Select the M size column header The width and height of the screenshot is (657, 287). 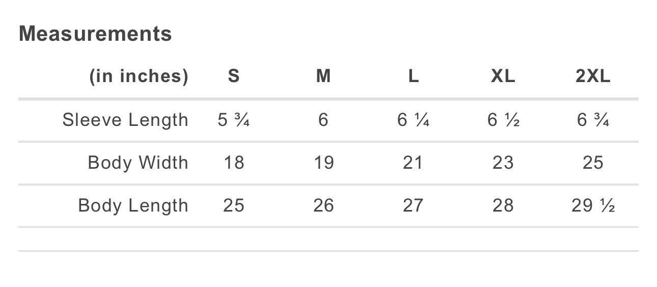tap(323, 76)
